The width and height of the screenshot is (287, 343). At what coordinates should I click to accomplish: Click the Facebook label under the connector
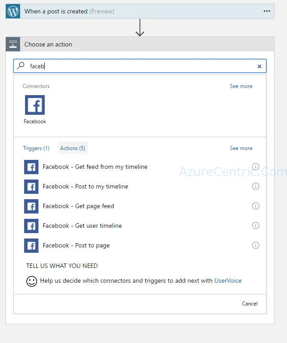[35, 121]
